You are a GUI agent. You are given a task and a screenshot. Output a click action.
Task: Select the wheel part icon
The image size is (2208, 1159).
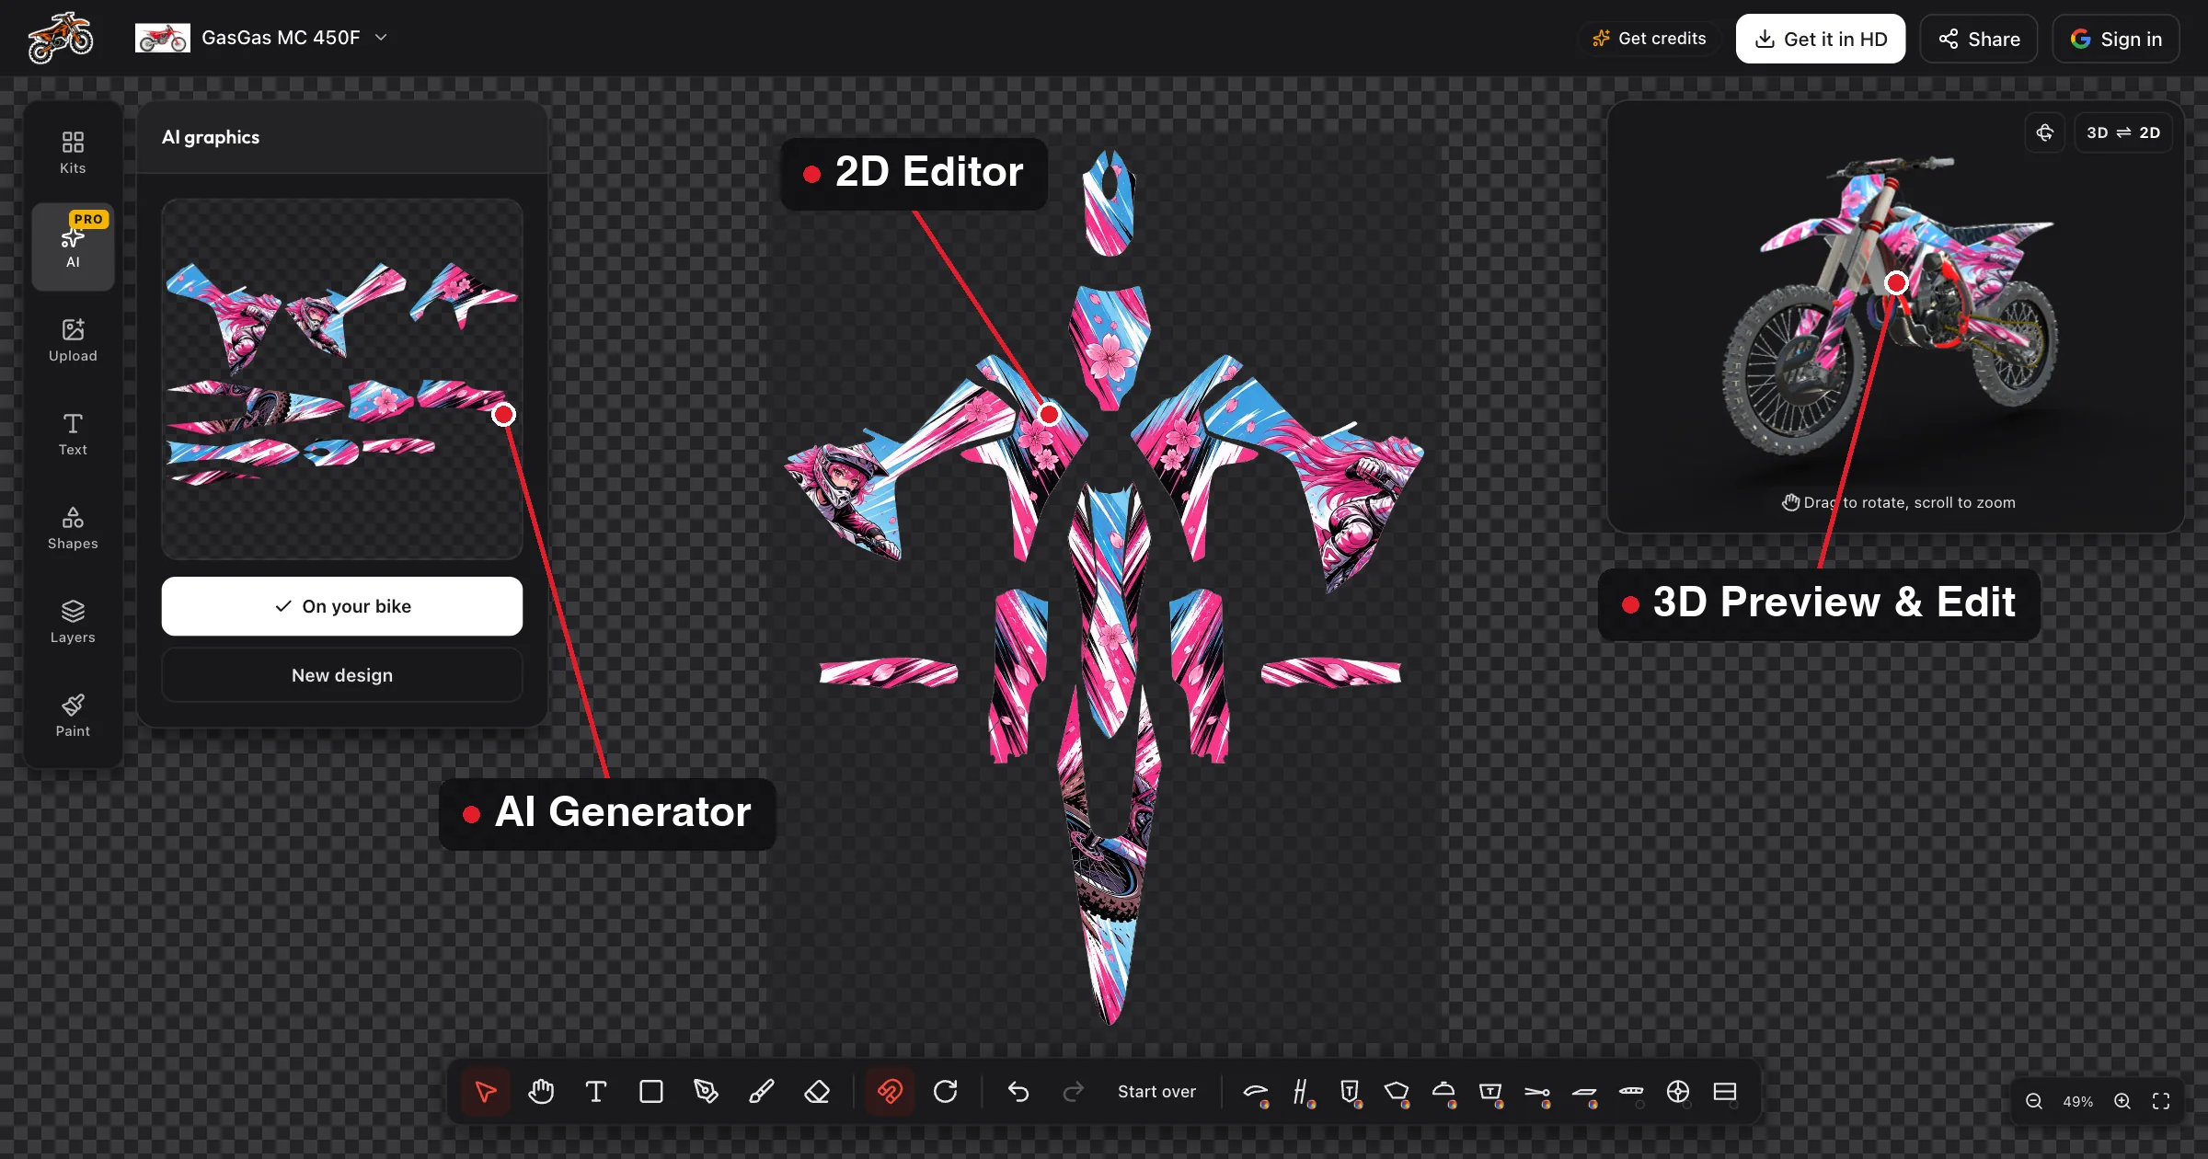[1678, 1093]
